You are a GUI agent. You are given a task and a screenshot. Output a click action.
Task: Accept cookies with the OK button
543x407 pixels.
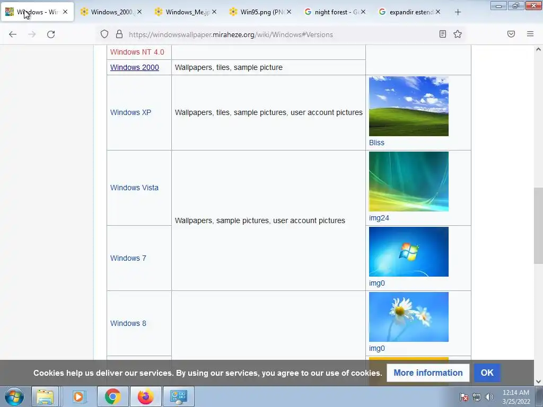click(487, 373)
